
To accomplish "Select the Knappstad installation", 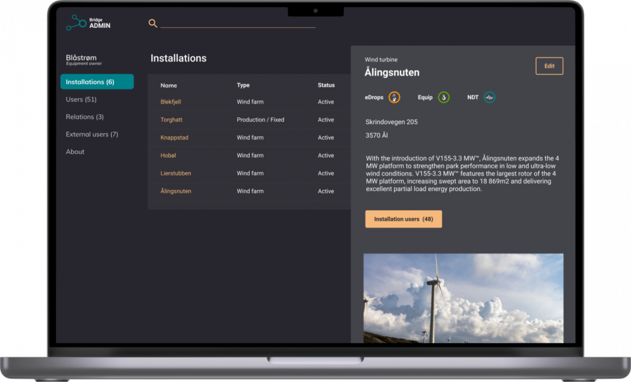I will pyautogui.click(x=175, y=137).
